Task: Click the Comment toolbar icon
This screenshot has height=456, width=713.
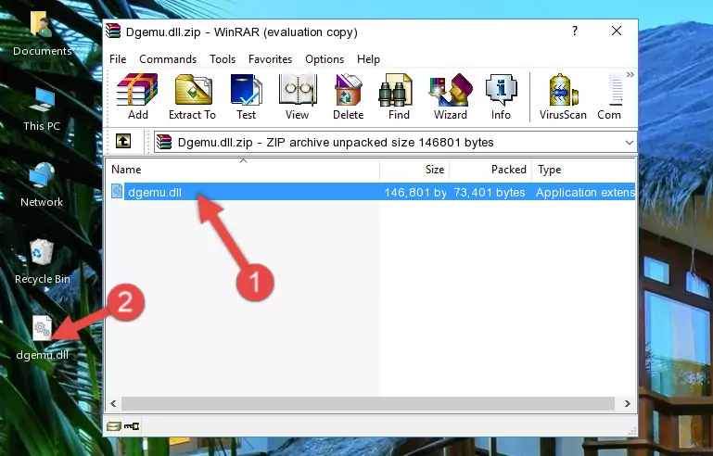Action: pos(609,96)
